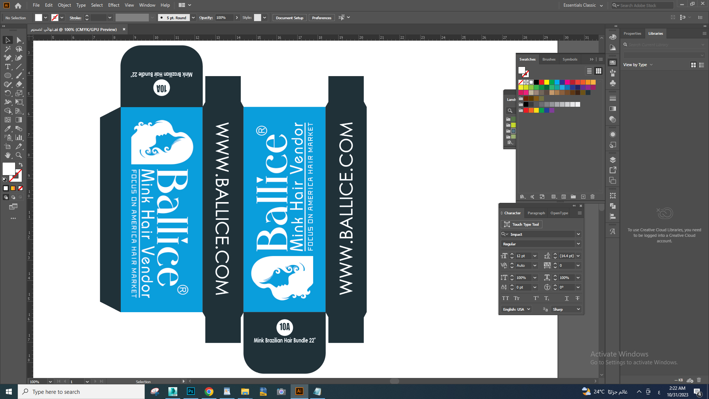Select the Scale tool
Viewport: 709px width, 399px height.
pos(19,93)
